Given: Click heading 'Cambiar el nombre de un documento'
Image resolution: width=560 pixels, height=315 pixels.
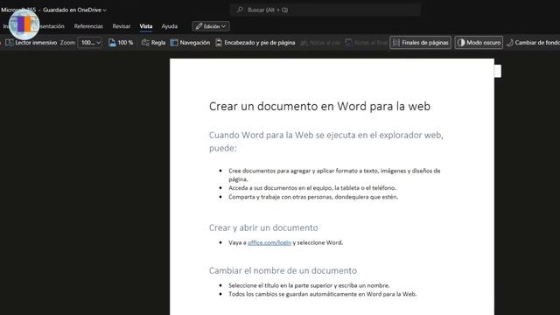Looking at the screenshot, I should [283, 270].
